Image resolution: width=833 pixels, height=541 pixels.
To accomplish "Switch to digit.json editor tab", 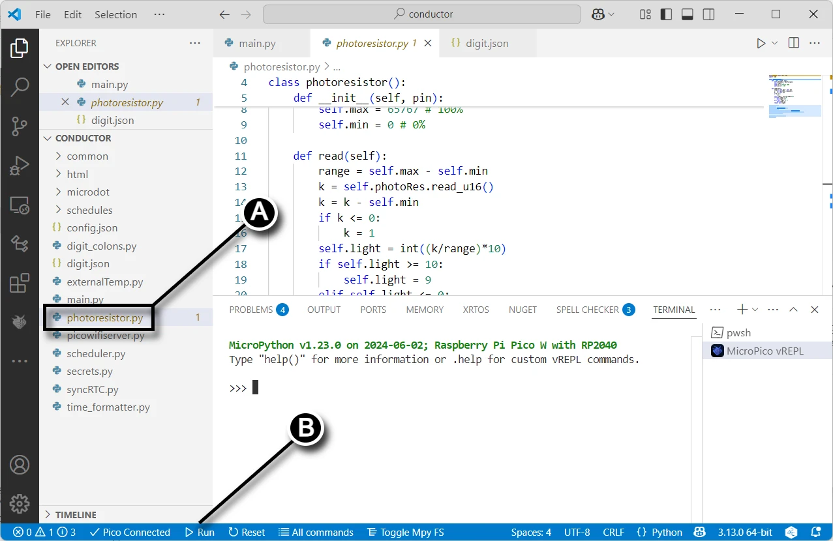I will point(487,43).
